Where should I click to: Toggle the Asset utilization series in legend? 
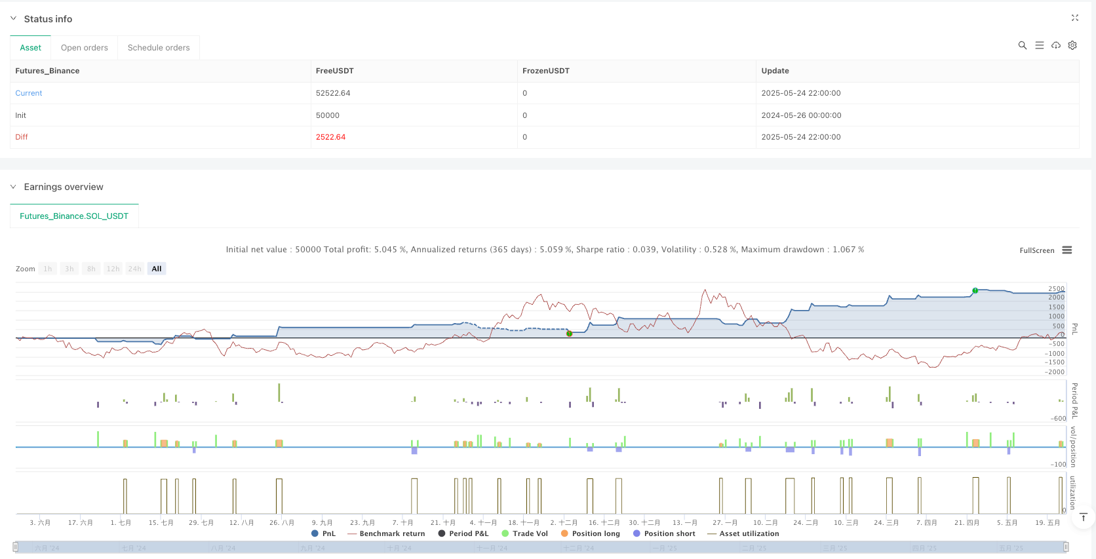(x=743, y=533)
